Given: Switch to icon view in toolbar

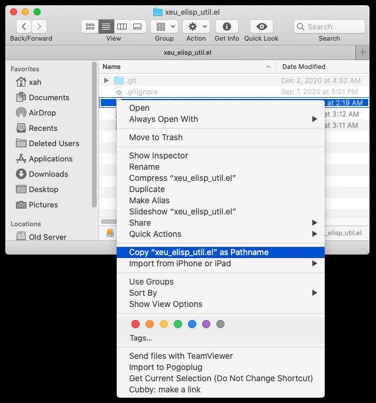Looking at the screenshot, I should click(x=90, y=27).
